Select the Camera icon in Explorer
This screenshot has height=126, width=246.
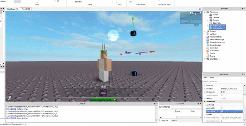(x=211, y=18)
